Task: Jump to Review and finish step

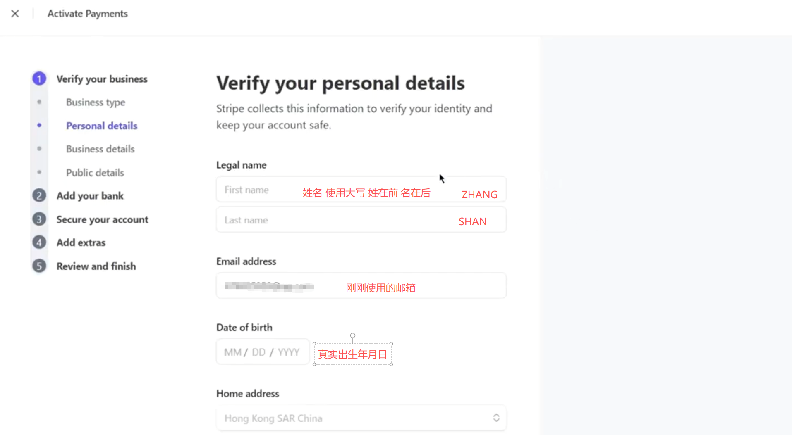Action: coord(96,266)
